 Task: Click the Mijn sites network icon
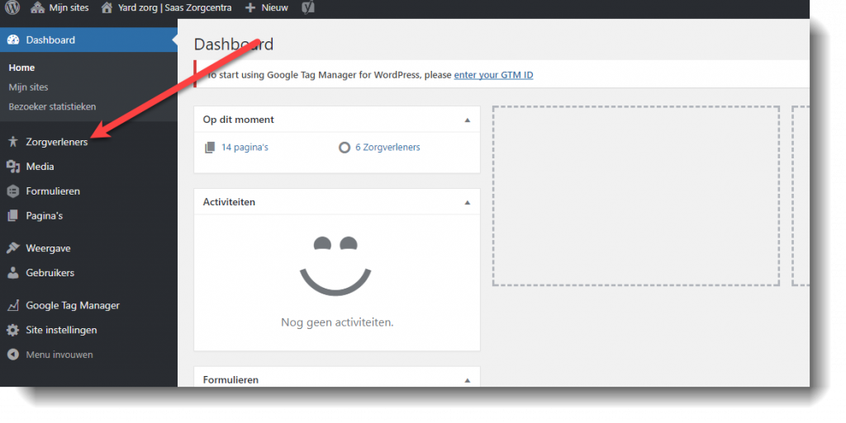coord(38,7)
